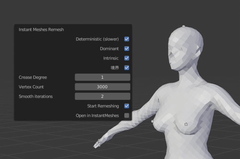The image size is (240, 159).
Task: Click the Crease Degree label
Action: pyautogui.click(x=33, y=77)
